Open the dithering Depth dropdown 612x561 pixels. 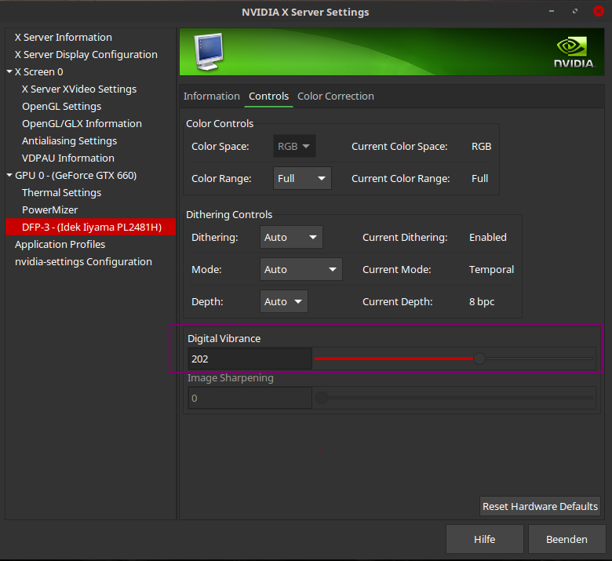click(x=284, y=301)
